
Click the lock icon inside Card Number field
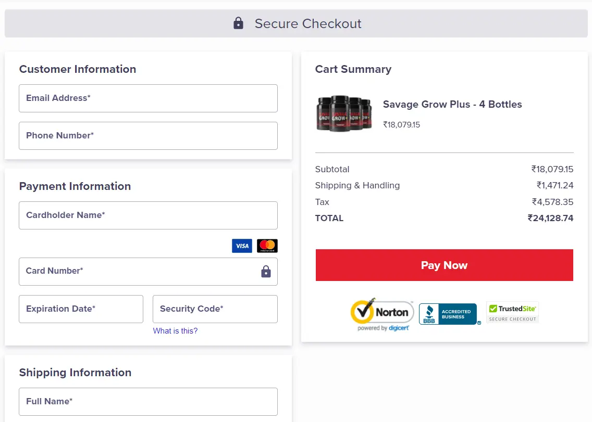[266, 272]
